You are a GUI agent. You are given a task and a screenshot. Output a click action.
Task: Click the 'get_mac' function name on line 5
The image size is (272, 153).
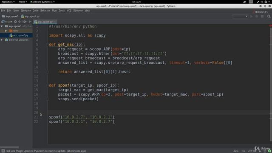[66, 45]
